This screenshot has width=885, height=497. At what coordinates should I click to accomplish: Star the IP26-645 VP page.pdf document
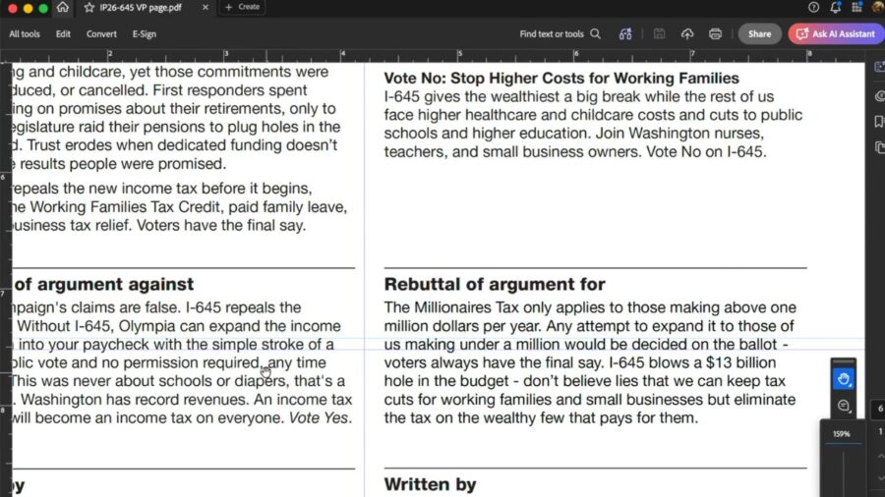point(89,7)
